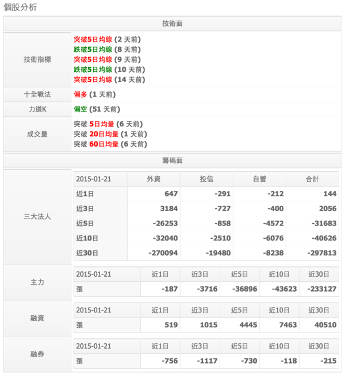Click the 外資 近5日 value -26253

[166, 223]
